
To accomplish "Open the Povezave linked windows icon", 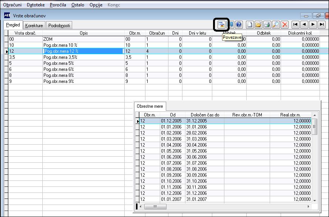I will pyautogui.click(x=221, y=25).
